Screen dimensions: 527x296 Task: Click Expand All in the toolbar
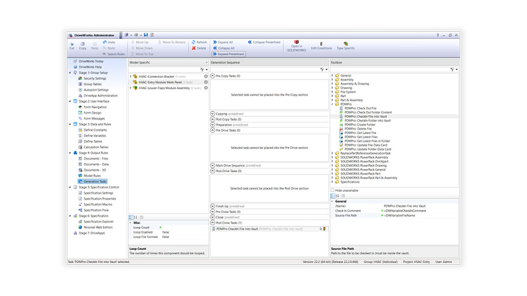point(223,42)
